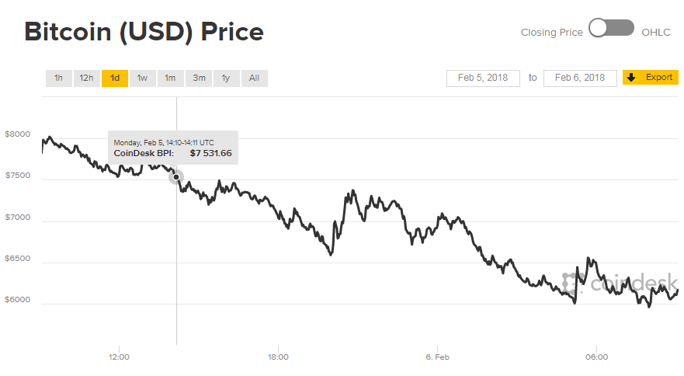
Task: Show the 3m time range
Action: (199, 78)
